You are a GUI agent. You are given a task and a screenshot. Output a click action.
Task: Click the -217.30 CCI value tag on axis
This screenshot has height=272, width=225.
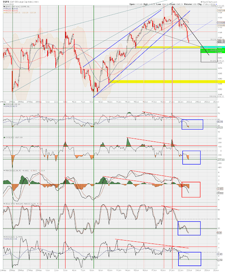(x=221, y=159)
